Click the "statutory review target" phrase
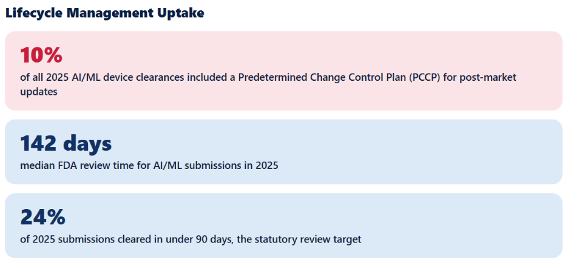 [x=308, y=240]
